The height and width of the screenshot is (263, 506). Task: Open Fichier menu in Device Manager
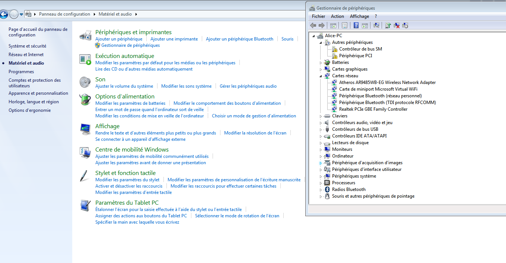[318, 16]
